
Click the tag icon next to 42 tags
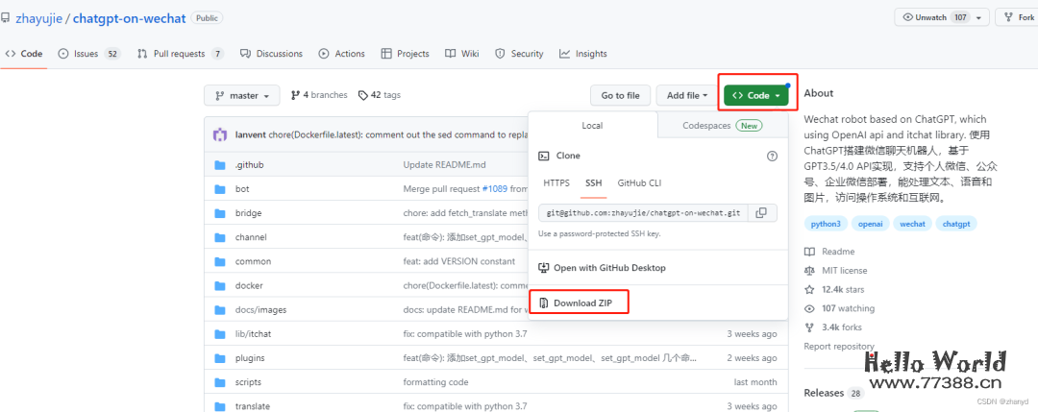tap(362, 95)
